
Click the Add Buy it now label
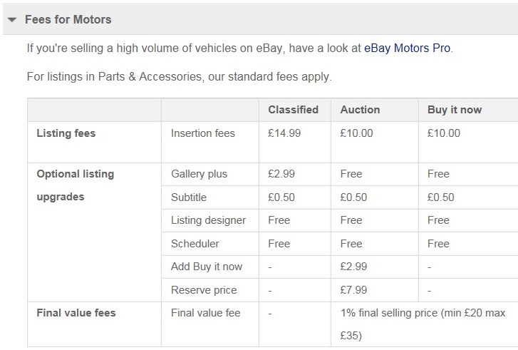pos(207,267)
